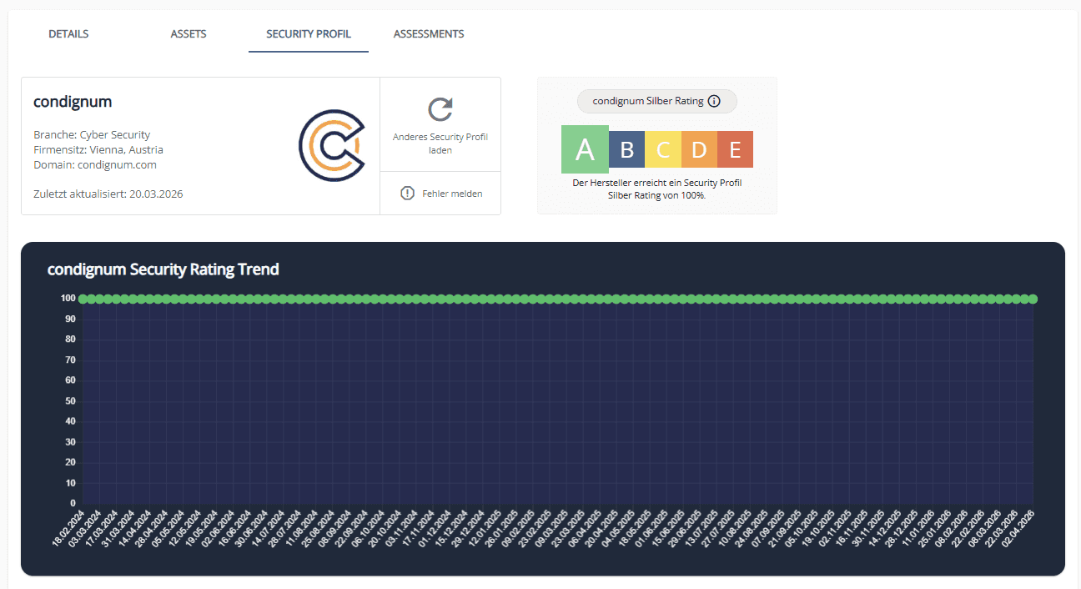This screenshot has width=1081, height=589.
Task: Select the orange 'D' rating badge
Action: (x=699, y=149)
